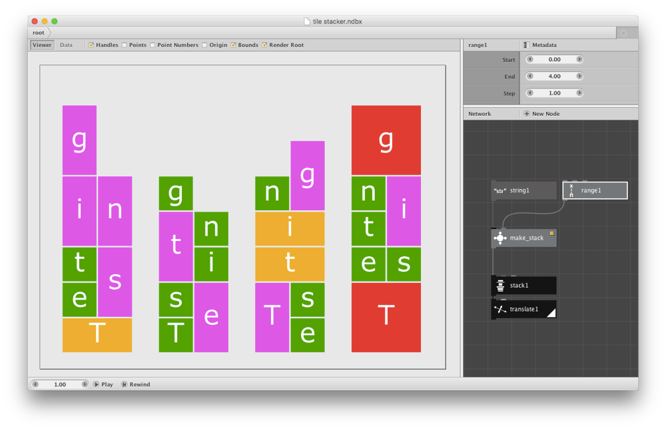Viewport: 666px width, 430px height.
Task: Click the Start parameter label
Action: click(508, 60)
